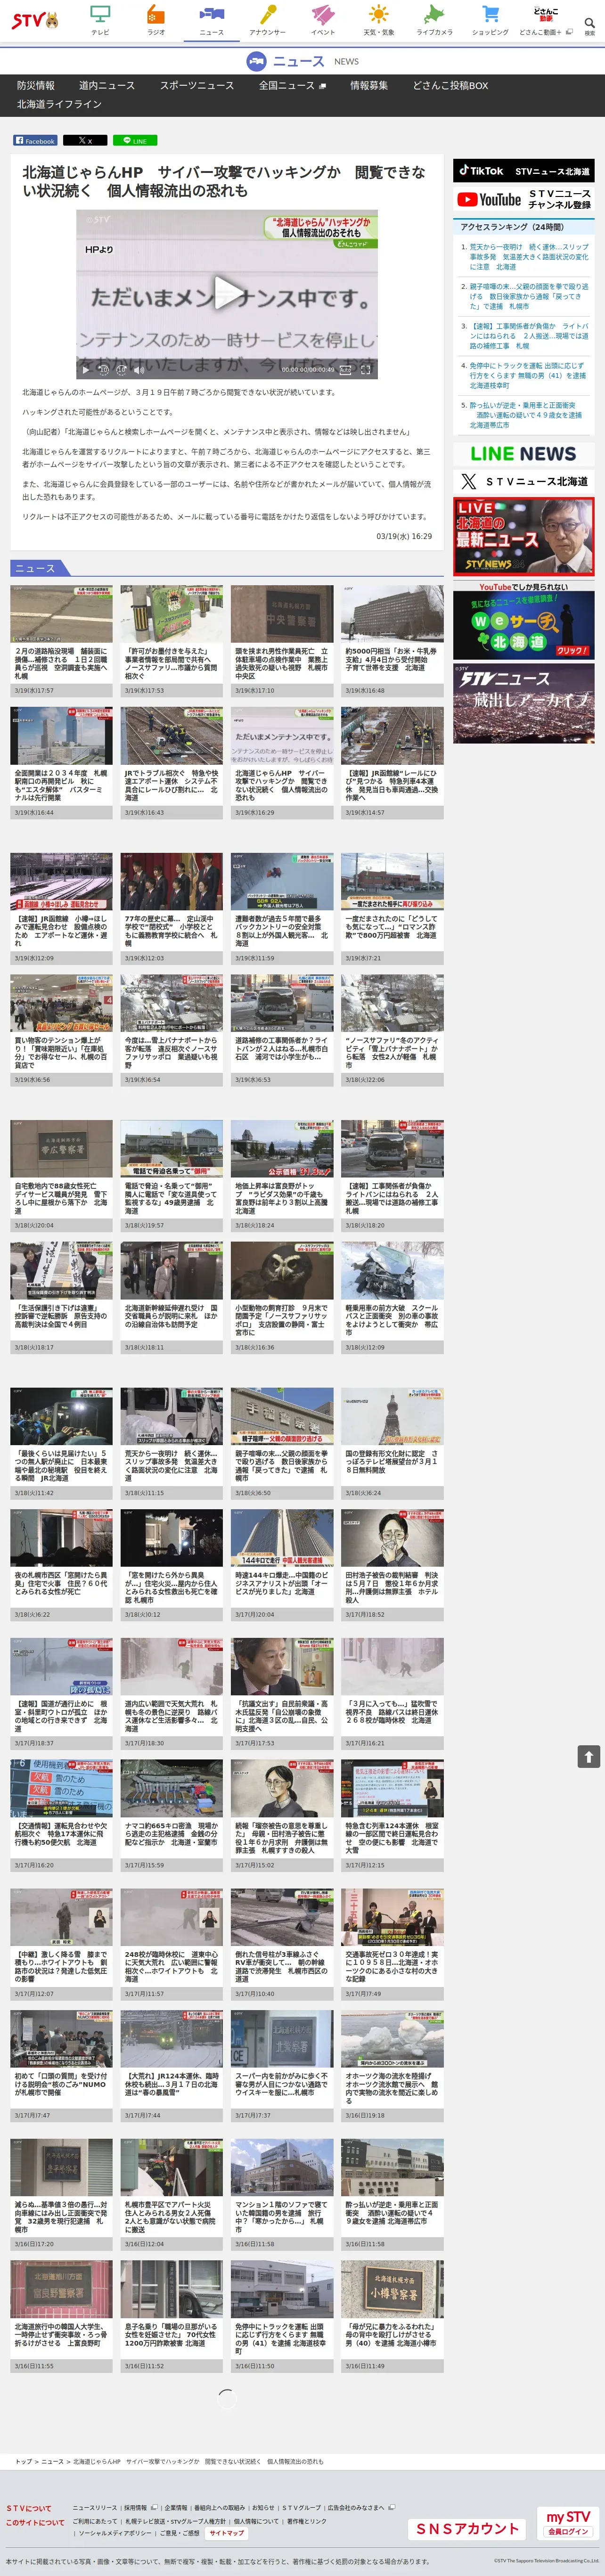Open the YouTube STVニュース channel banner
605x2576 pixels.
[x=523, y=199]
